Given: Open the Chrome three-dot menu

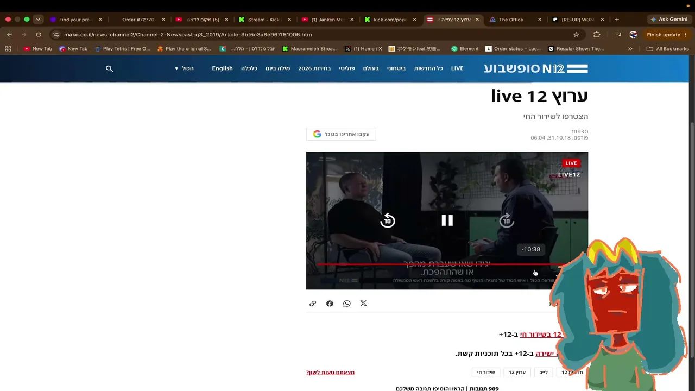Looking at the screenshot, I should (687, 34).
